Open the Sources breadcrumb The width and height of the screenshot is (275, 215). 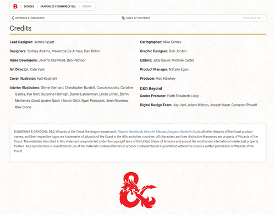[x=29, y=7]
